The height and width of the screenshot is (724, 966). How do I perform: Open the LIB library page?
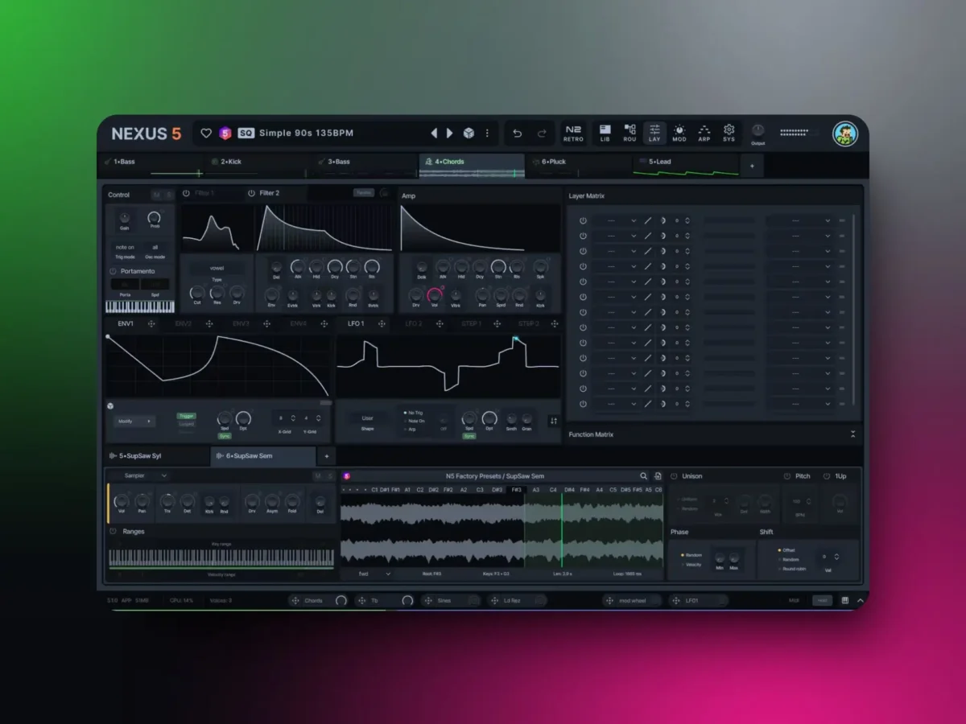(x=605, y=133)
